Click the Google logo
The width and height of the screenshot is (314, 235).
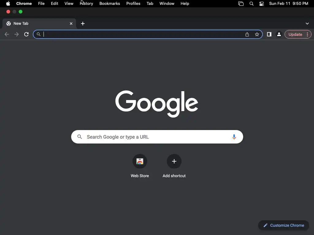point(157,103)
